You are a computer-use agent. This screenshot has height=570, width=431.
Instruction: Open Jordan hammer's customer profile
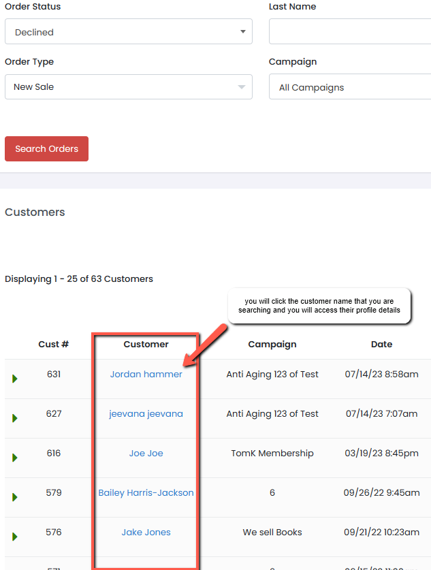(x=146, y=374)
